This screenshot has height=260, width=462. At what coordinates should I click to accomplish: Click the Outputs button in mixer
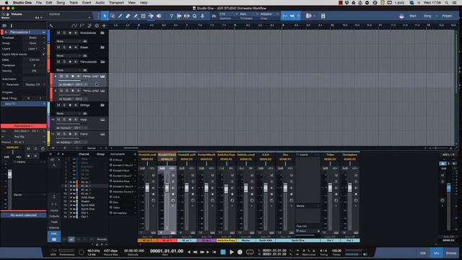[54, 216]
